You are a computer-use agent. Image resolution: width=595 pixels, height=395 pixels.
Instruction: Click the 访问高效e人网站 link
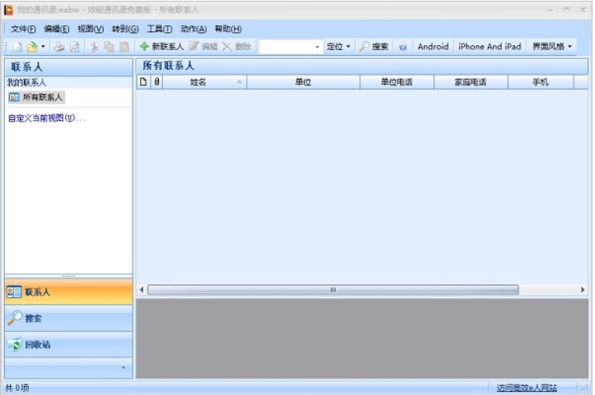(x=527, y=388)
